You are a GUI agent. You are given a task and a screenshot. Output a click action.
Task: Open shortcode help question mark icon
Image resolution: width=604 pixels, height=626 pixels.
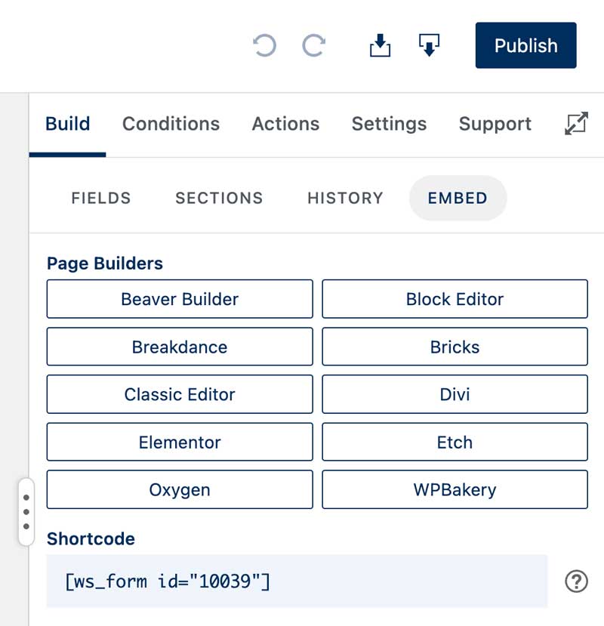point(576,581)
